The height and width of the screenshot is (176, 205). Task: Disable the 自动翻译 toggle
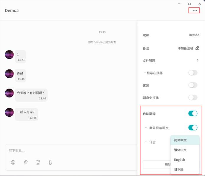click(x=193, y=113)
